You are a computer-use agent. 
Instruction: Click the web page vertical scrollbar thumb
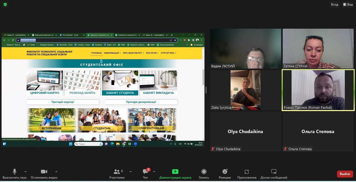pos(203,77)
